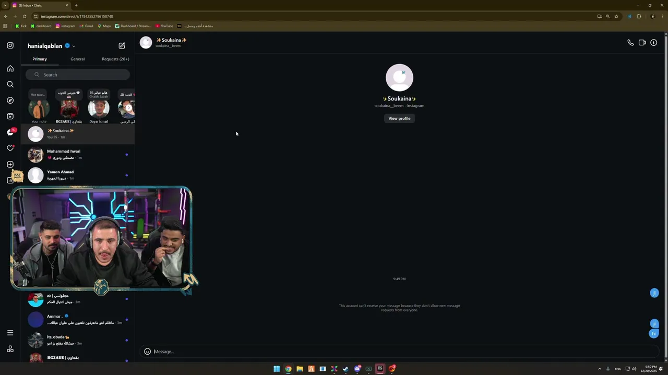
Task: Click the conversation search field
Action: tap(78, 74)
